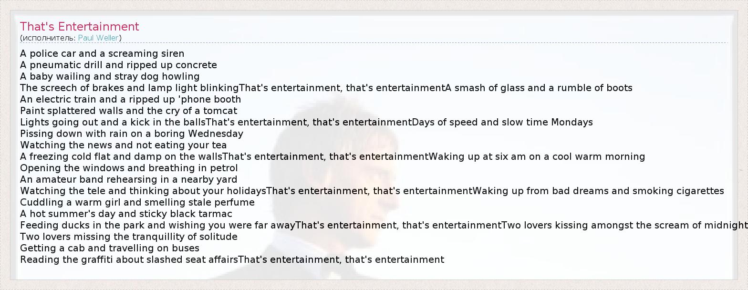This screenshot has width=748, height=290.
Task: Click the line "A police car and a screaming siren"
Action: click(102, 53)
